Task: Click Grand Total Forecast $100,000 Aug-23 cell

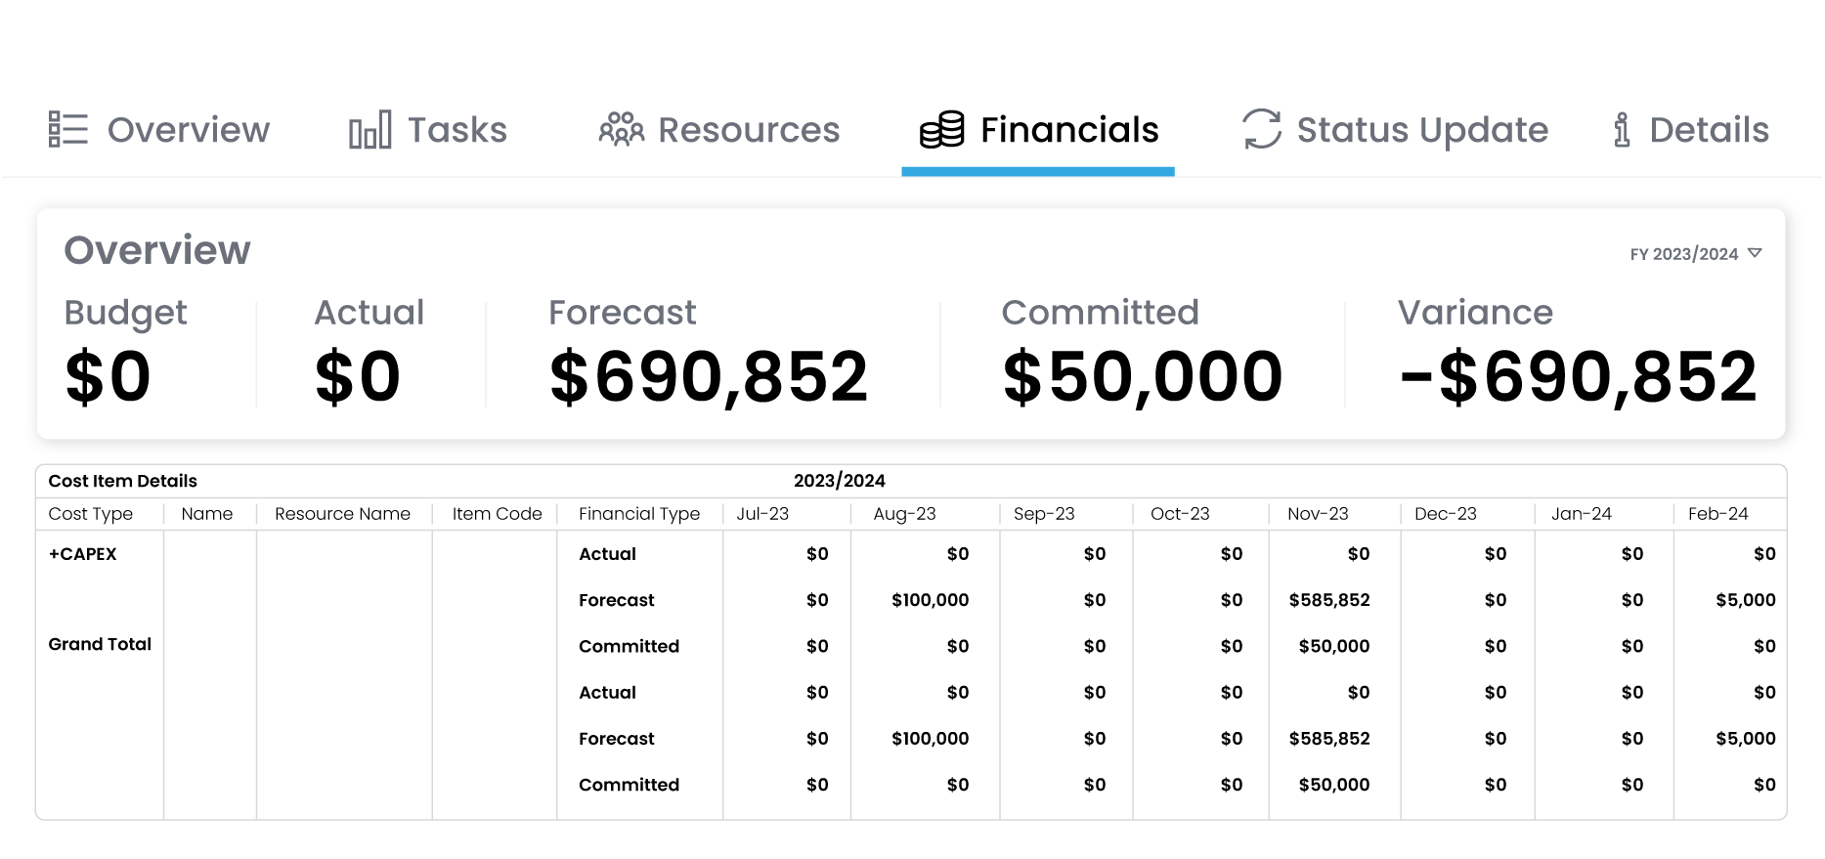Action: 930,739
